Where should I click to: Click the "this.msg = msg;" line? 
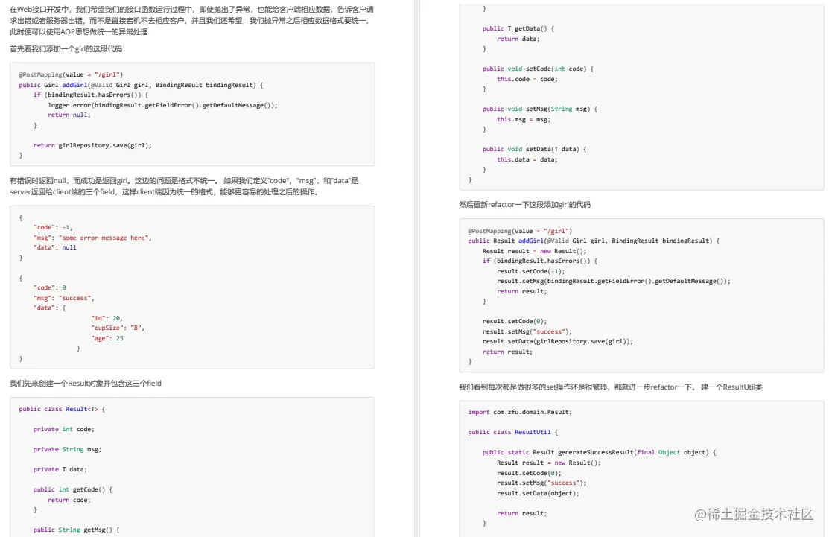coord(524,119)
